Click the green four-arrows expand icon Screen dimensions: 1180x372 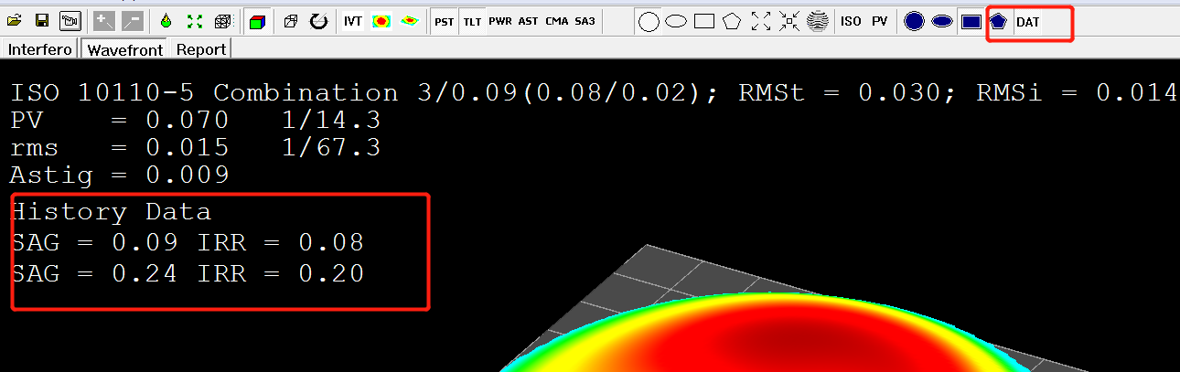click(194, 21)
